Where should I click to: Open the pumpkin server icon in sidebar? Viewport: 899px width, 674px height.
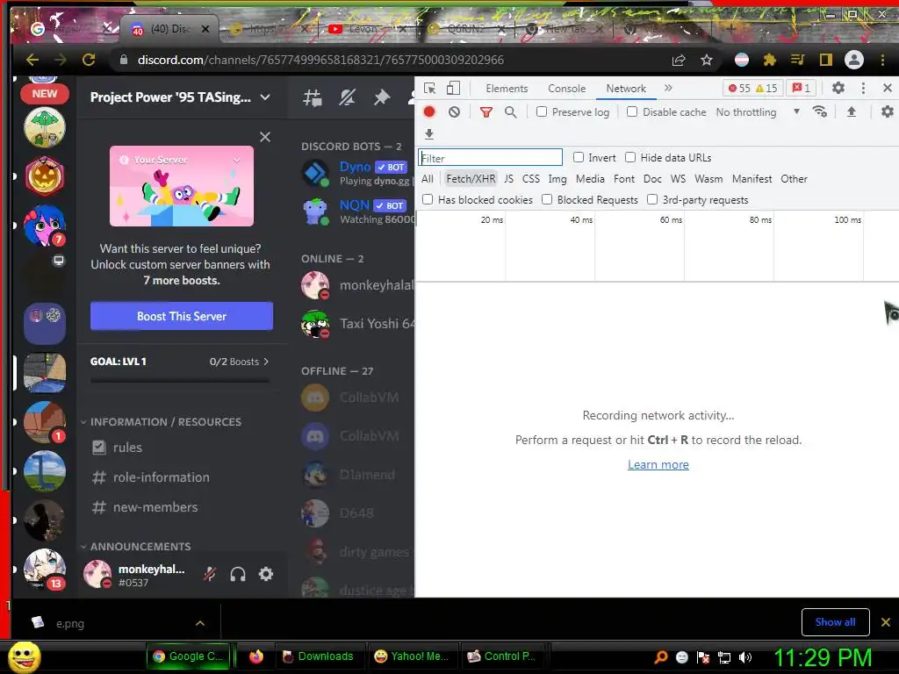(x=45, y=176)
